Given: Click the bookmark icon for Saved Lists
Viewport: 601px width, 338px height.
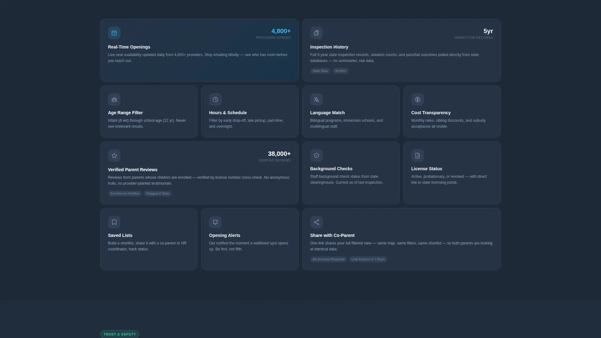Looking at the screenshot, I should (x=114, y=222).
